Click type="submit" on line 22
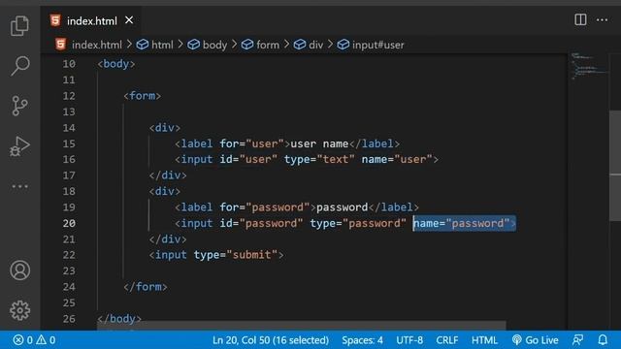Viewport: 621px width, 349px height. (235, 254)
